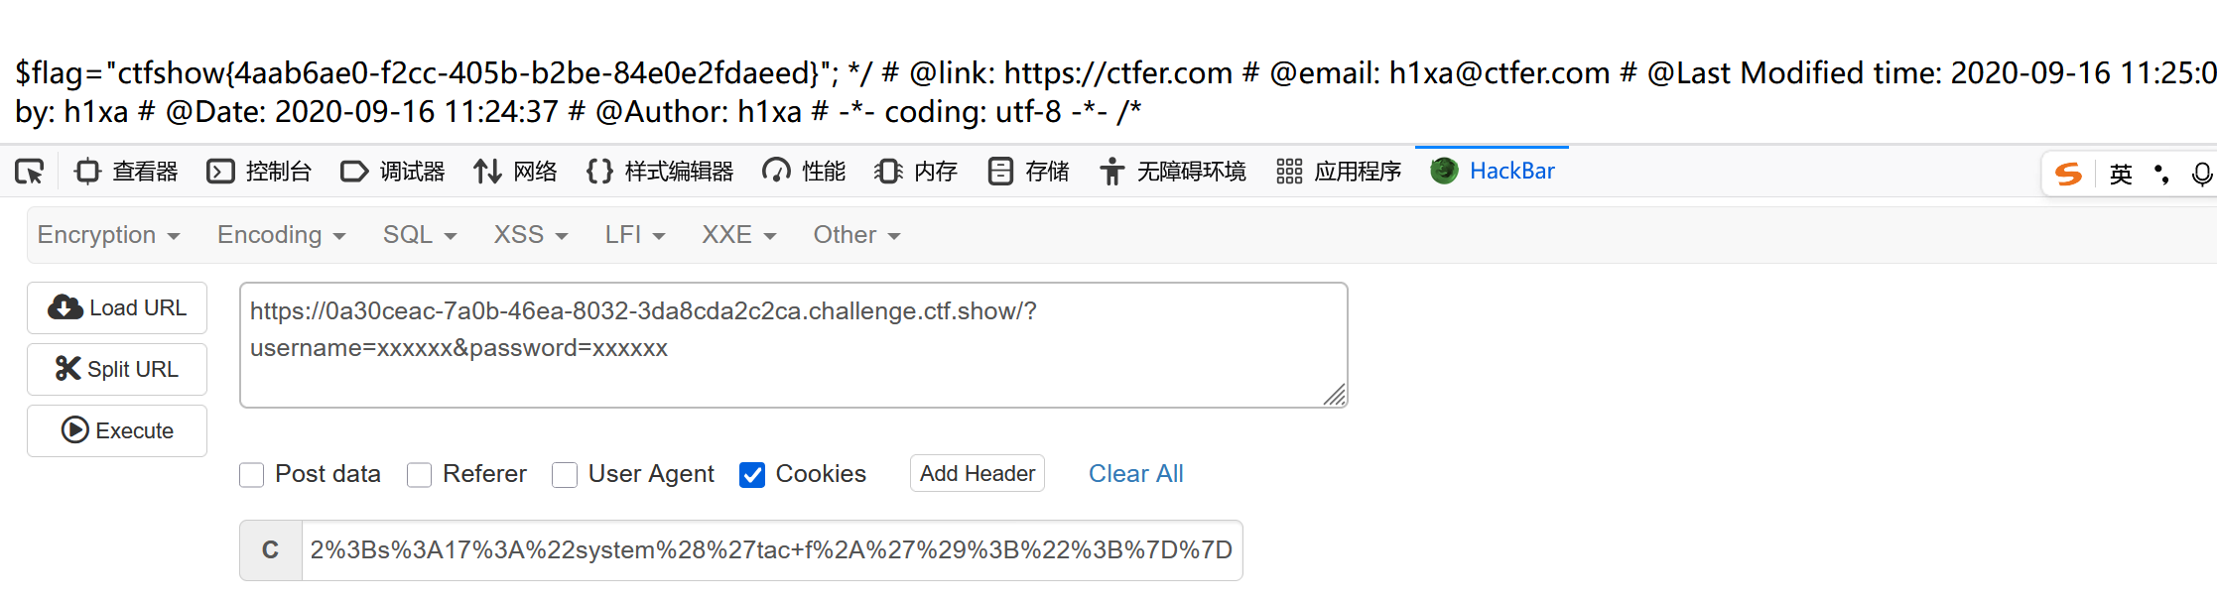Open the 网络 (Network) panel
The width and height of the screenshot is (2217, 601).
tap(515, 171)
